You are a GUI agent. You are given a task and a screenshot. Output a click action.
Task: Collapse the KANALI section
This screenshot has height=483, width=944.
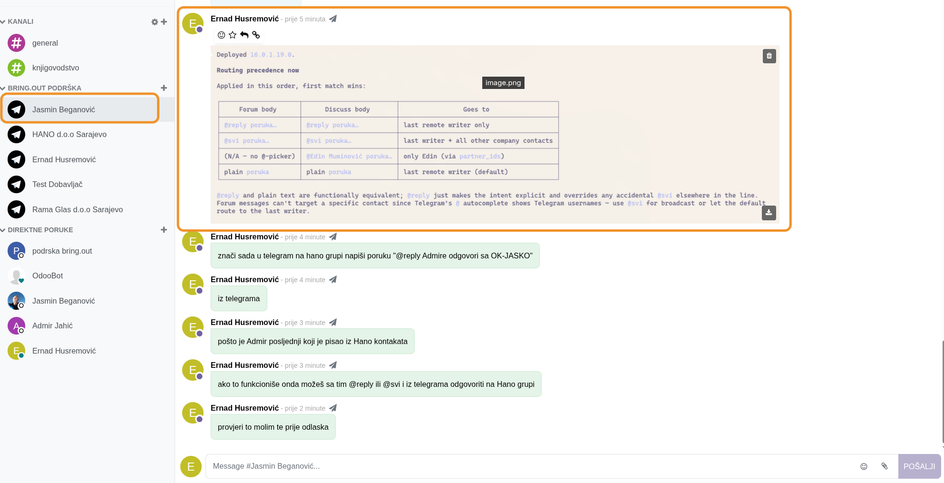[3, 22]
